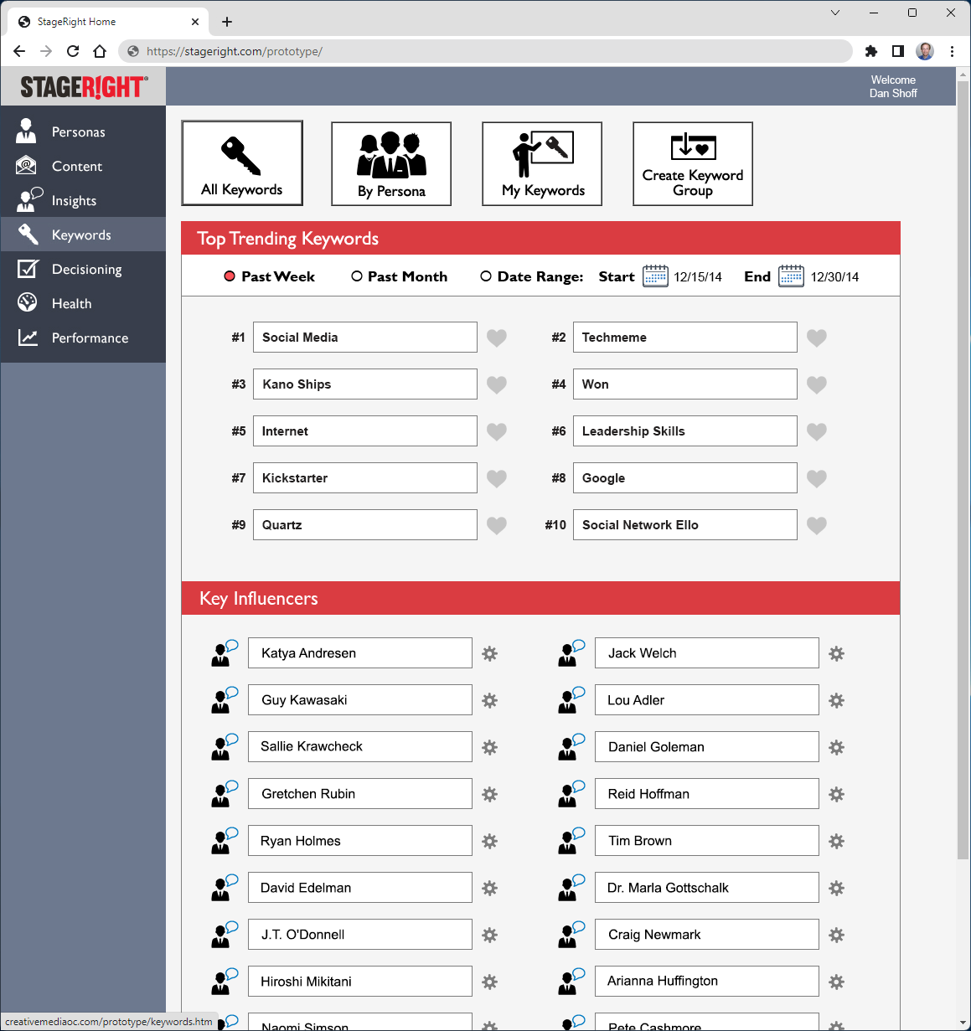
Task: Go to Personas in sidebar
Action: click(83, 131)
